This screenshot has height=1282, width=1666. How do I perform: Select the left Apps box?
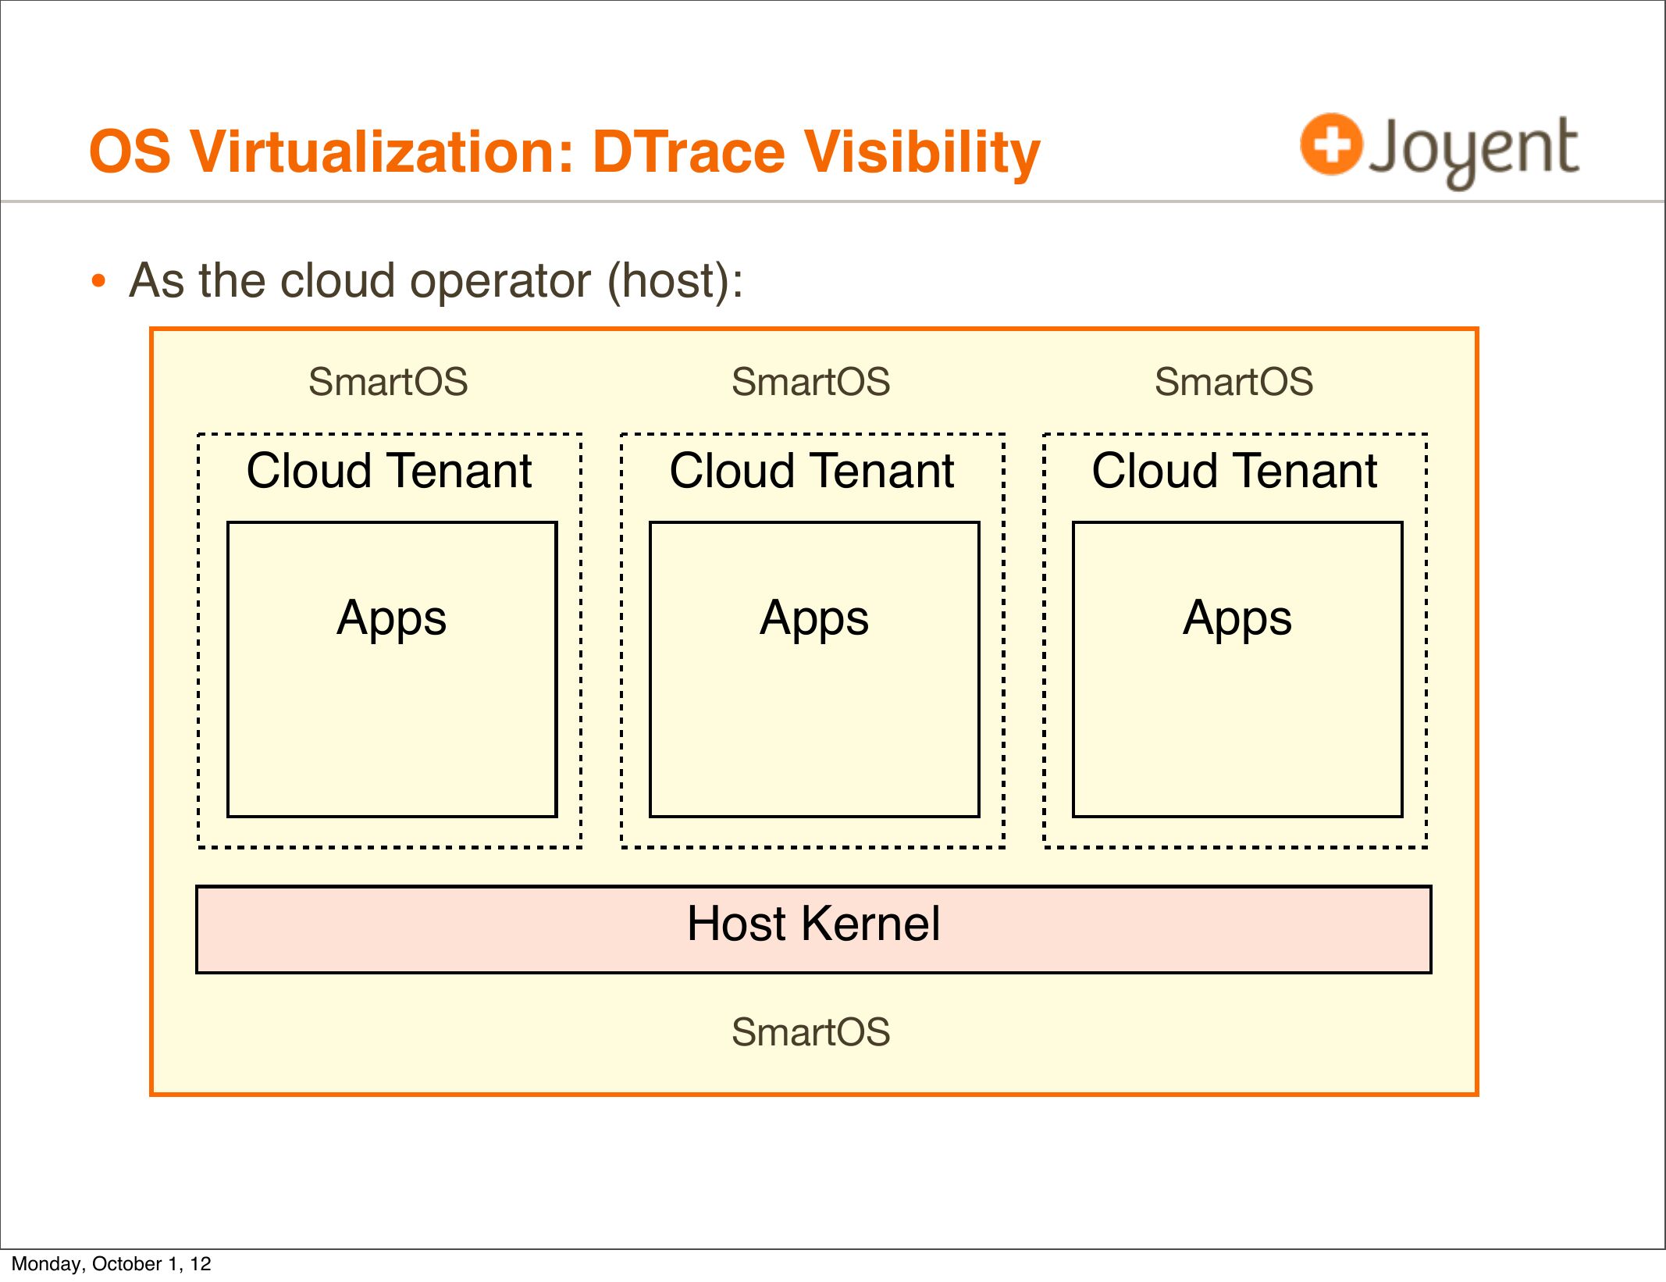(x=392, y=726)
